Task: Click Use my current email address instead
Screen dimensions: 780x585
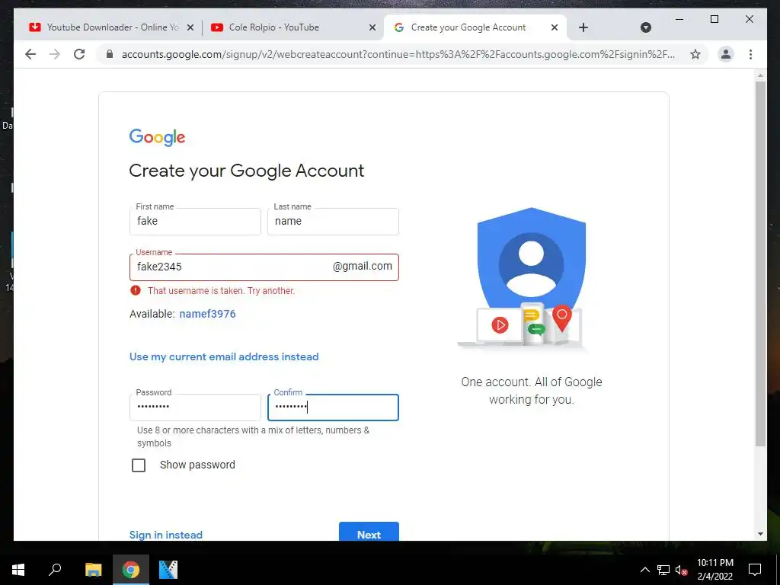Action: pyautogui.click(x=224, y=356)
